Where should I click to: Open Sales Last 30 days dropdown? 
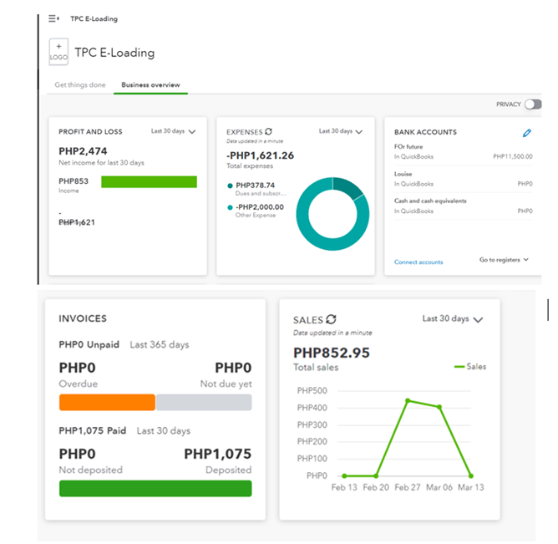[x=452, y=318]
